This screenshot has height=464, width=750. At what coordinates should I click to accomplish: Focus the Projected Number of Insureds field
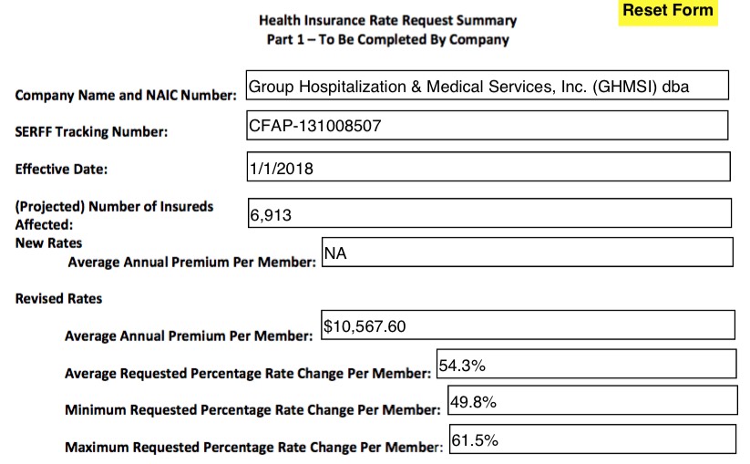(489, 213)
